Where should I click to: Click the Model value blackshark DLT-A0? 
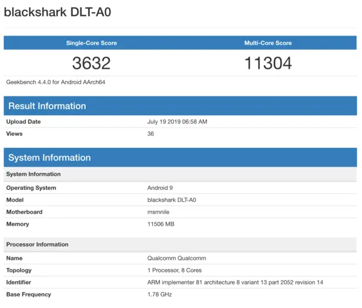pos(173,200)
